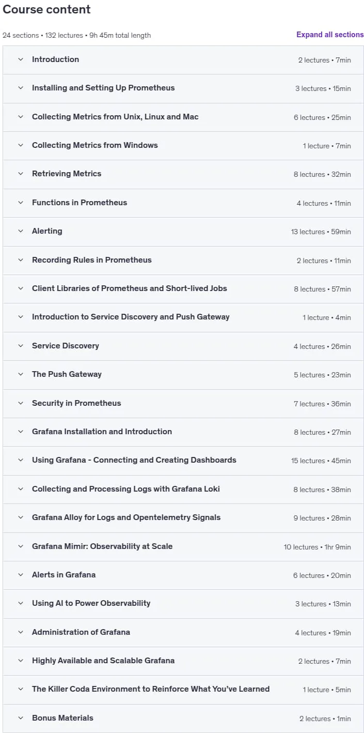Select Recording Rules in Prometheus heading
364x733 pixels.
pos(92,260)
